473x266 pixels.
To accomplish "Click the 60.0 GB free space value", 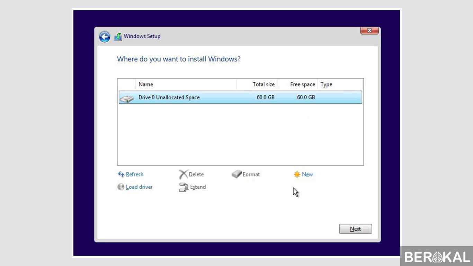I will (x=306, y=97).
